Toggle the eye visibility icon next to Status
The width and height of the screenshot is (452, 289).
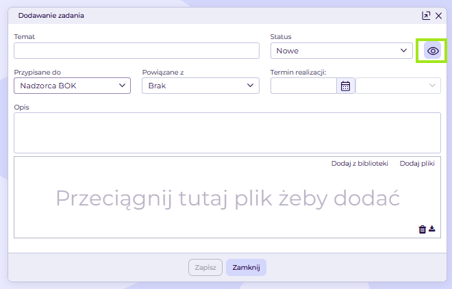pos(432,51)
